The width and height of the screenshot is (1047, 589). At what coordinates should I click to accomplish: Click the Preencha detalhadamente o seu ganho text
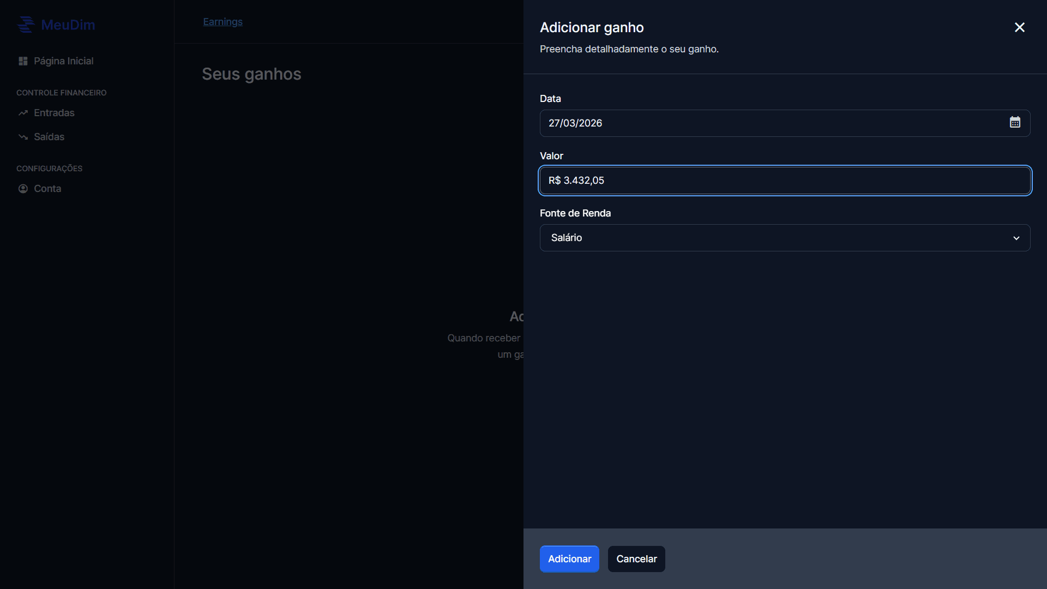coord(629,49)
